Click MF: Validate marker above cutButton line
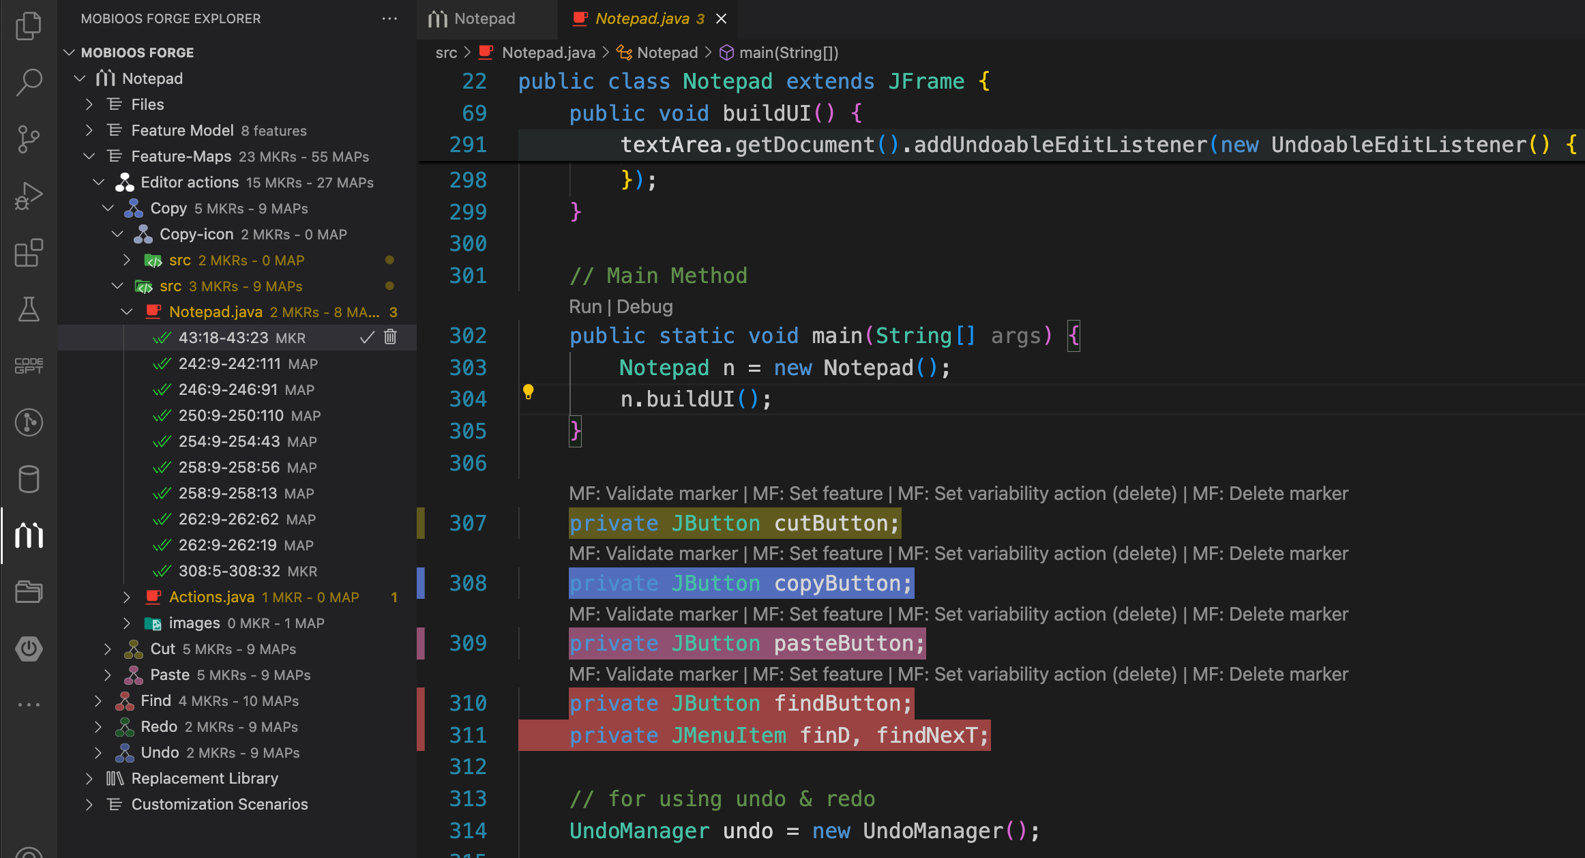The height and width of the screenshot is (858, 1585). (653, 493)
